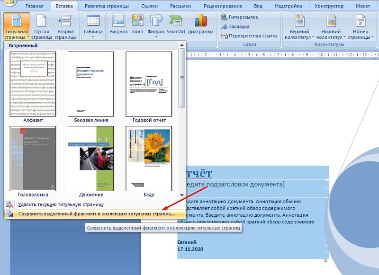Choose the Головоломка cover page
379x275 pixels.
point(33,159)
